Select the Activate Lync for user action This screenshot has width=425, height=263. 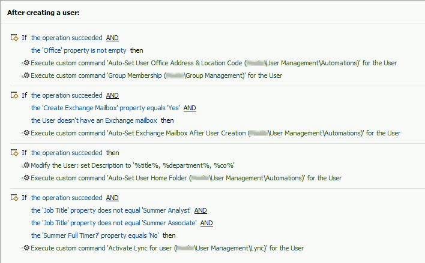tap(167, 248)
